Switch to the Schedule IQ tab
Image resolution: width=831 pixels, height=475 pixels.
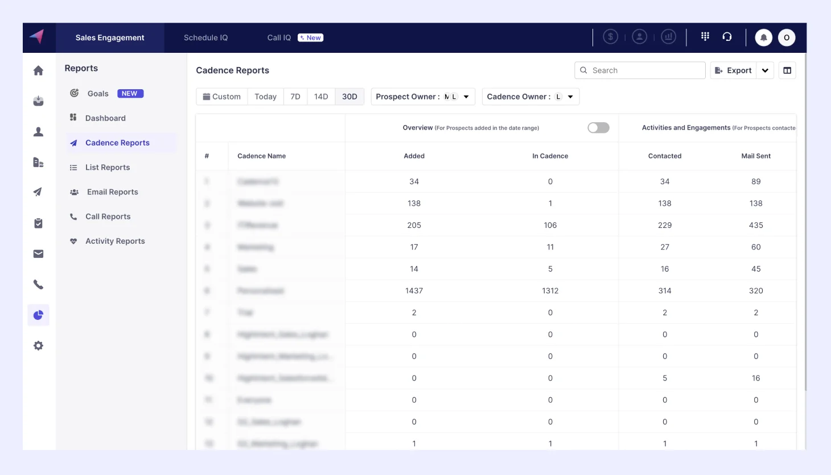205,37
